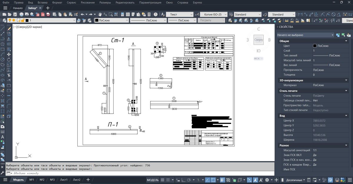
Task: Toggle object snap tracking on status bar
Action: pos(208,180)
